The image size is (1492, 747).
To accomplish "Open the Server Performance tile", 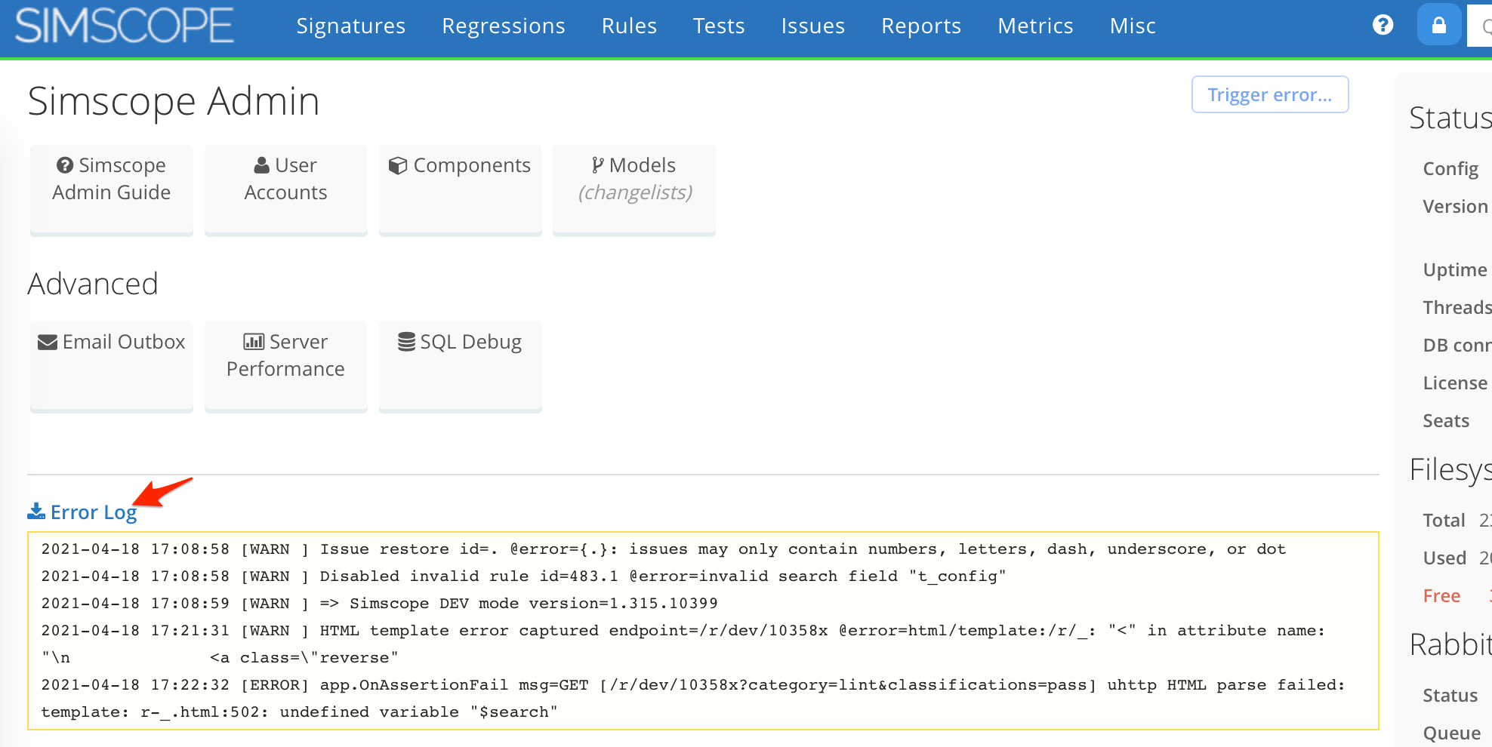I will [286, 367].
